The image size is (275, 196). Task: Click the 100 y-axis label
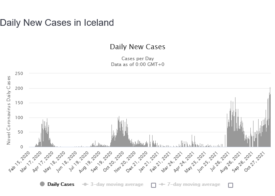19,118
